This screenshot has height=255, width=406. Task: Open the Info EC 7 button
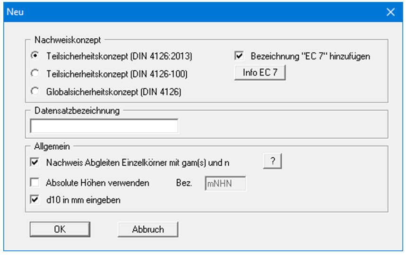pyautogui.click(x=260, y=74)
